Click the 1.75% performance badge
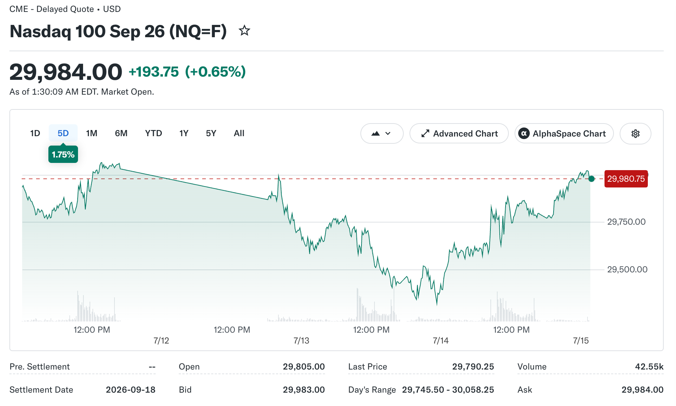Image resolution: width=676 pixels, height=406 pixels. pyautogui.click(x=63, y=155)
